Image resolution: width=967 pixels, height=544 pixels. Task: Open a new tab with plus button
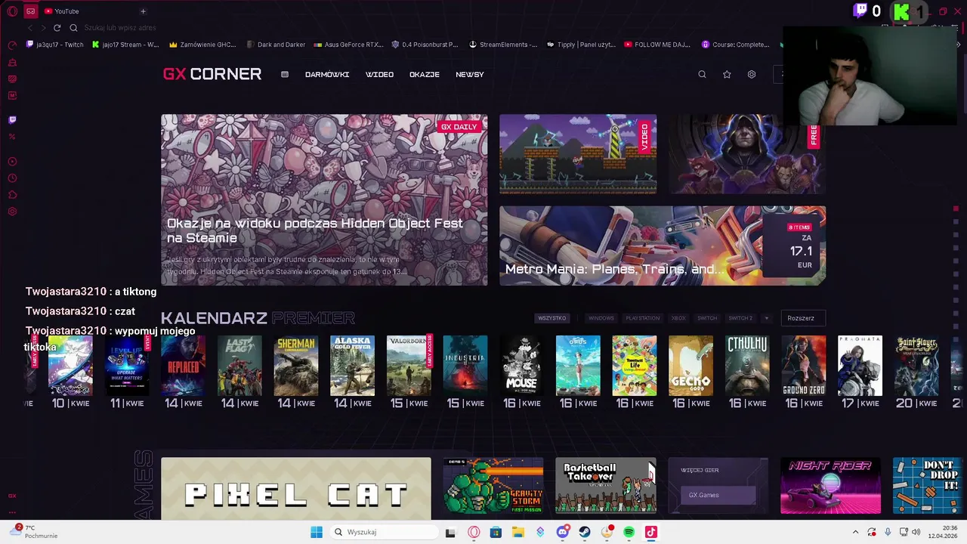(x=143, y=11)
